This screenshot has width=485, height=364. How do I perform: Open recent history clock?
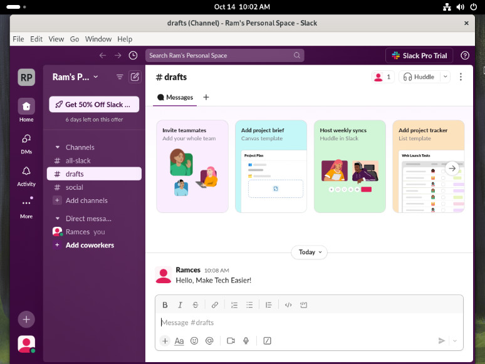pos(133,55)
